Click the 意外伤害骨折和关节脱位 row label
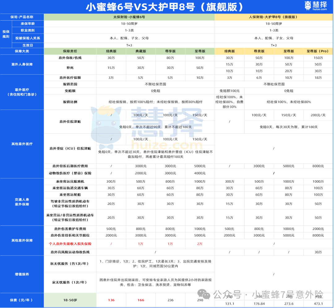This screenshot has width=334, height=308. point(70,235)
